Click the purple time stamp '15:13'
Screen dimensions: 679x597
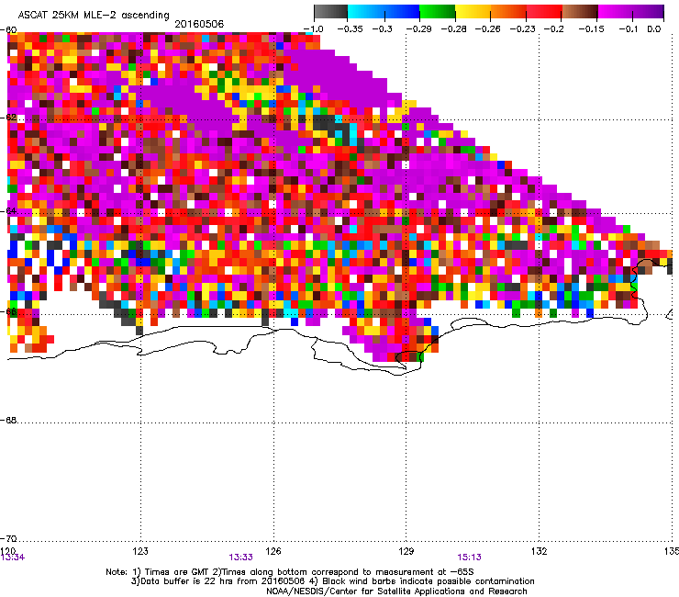tap(470, 558)
